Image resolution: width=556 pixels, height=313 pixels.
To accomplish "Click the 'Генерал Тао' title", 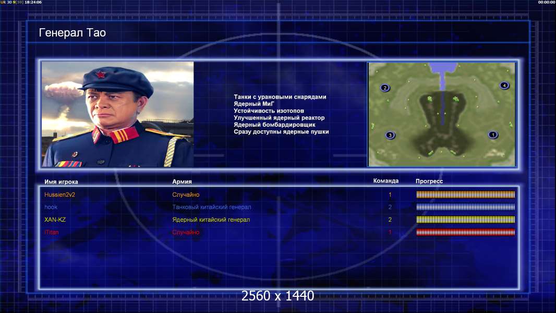I will click(x=72, y=33).
